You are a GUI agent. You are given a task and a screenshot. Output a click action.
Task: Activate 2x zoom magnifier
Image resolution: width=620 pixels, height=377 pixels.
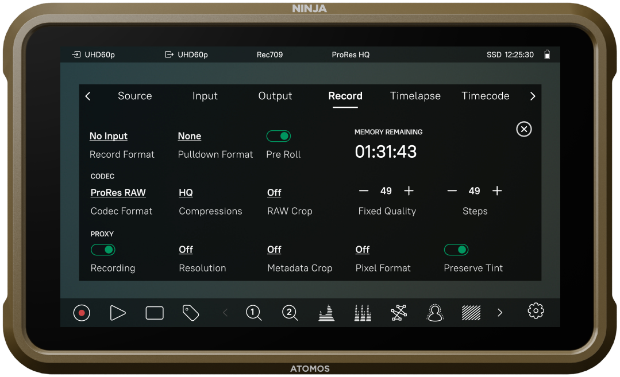coord(290,313)
